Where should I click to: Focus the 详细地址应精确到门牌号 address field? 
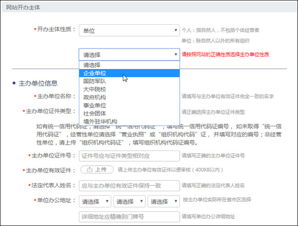point(129,217)
